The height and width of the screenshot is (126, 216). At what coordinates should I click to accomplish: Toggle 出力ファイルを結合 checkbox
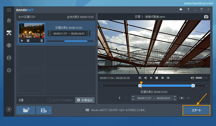point(49,100)
